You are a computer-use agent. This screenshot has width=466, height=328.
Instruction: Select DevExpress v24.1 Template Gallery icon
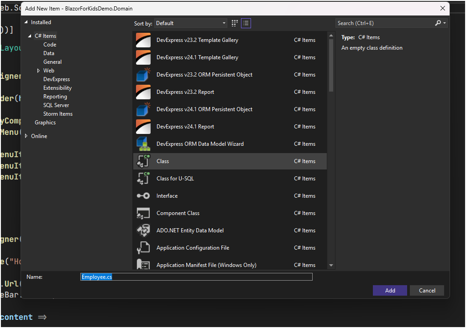point(143,57)
